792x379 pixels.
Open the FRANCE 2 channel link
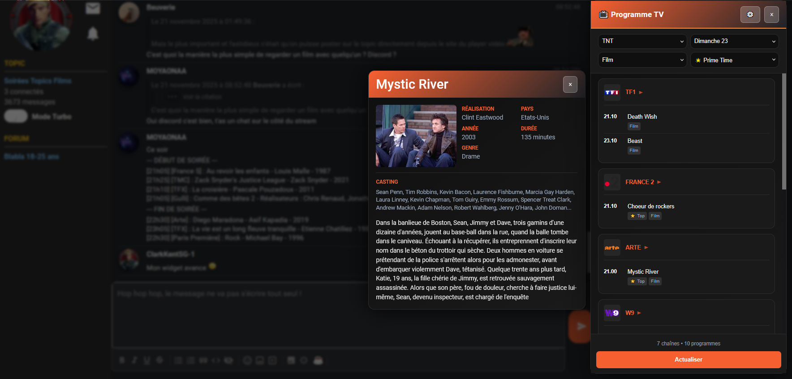pyautogui.click(x=643, y=182)
